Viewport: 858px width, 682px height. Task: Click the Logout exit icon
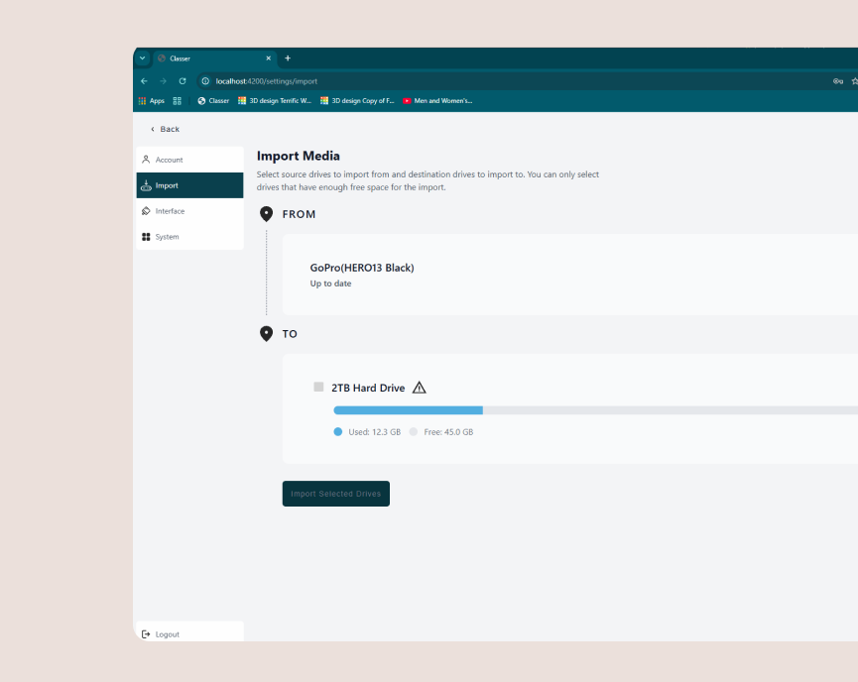[x=146, y=634]
